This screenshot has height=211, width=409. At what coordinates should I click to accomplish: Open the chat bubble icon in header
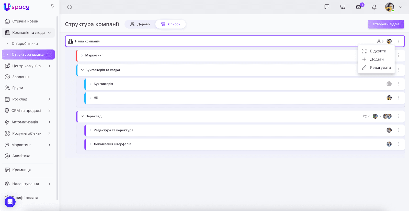(327, 7)
